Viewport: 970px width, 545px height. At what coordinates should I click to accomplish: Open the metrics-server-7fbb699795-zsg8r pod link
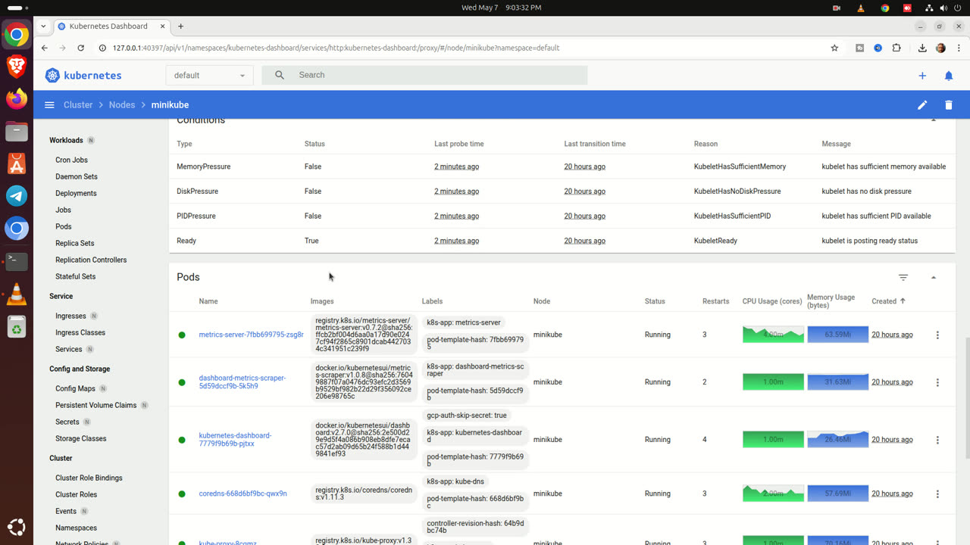click(x=251, y=335)
